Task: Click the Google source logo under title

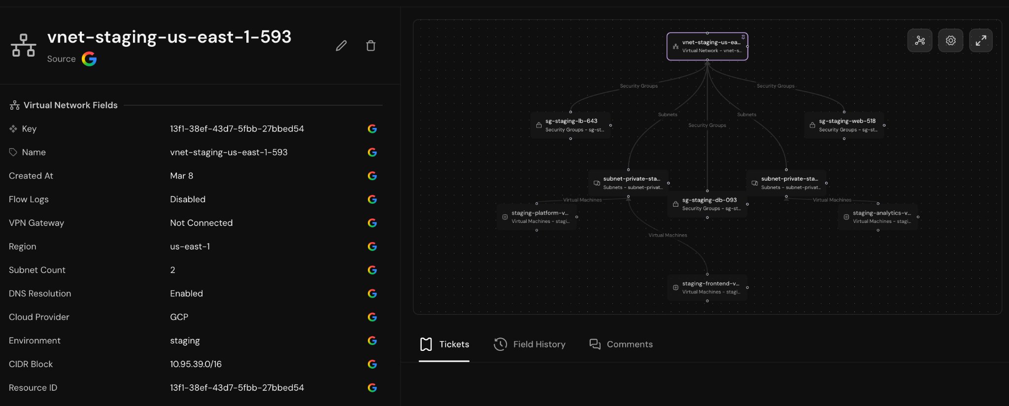Action: [x=89, y=59]
